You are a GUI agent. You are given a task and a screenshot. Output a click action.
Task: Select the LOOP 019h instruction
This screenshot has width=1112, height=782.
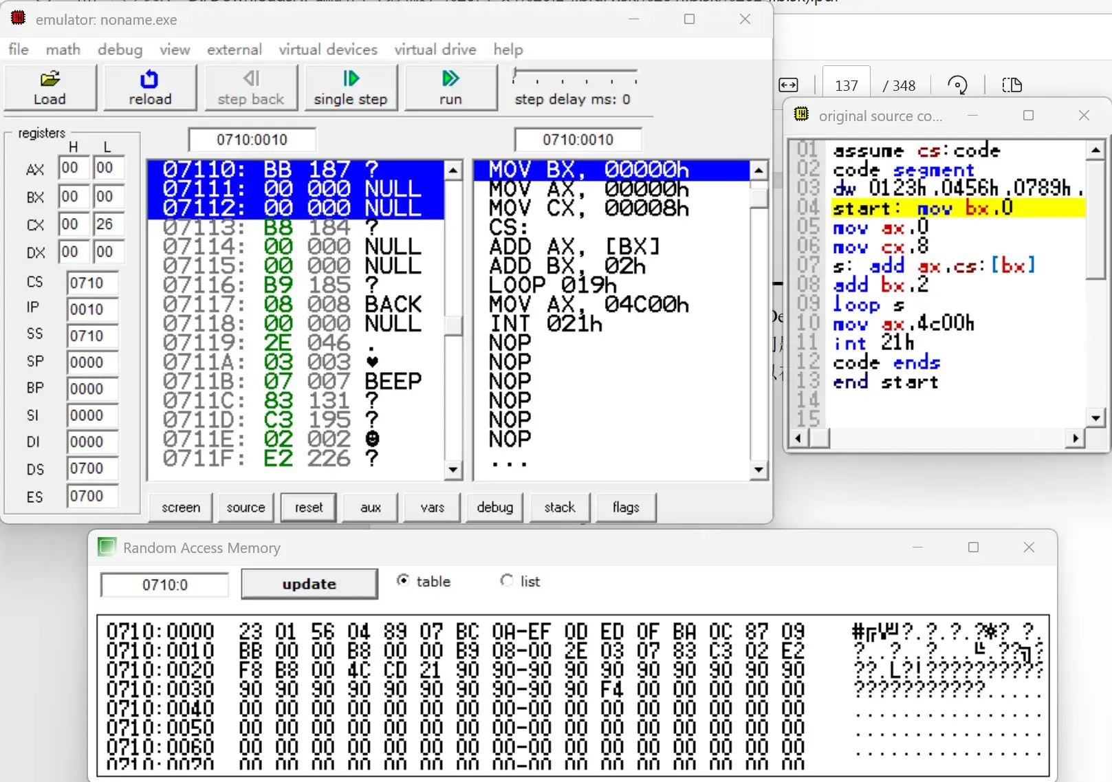pyautogui.click(x=552, y=285)
